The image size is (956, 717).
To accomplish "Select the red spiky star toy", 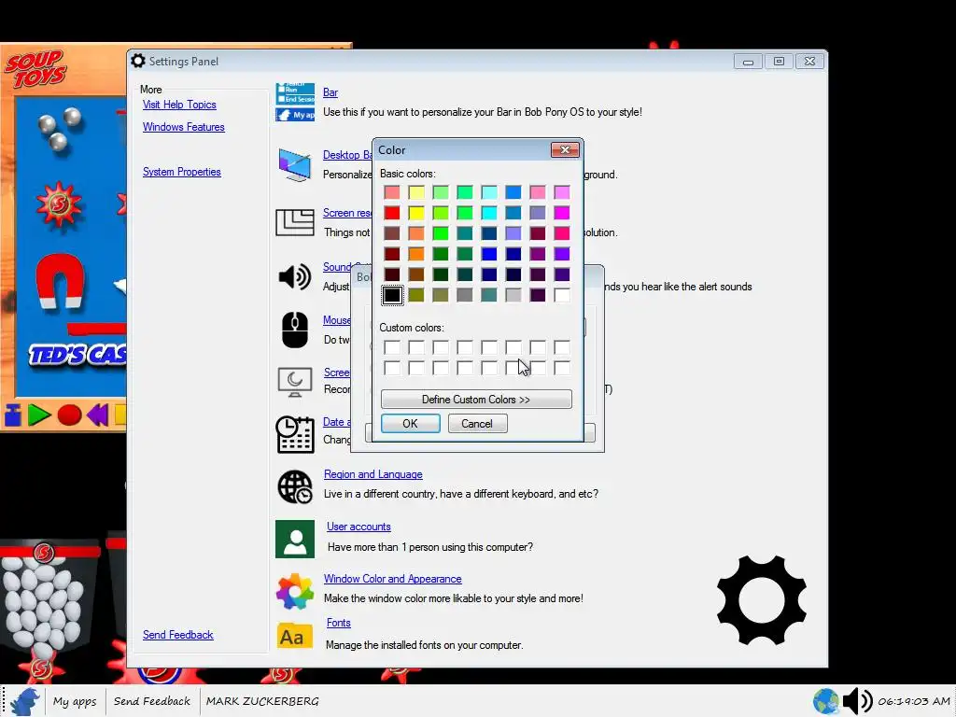I will 59,204.
